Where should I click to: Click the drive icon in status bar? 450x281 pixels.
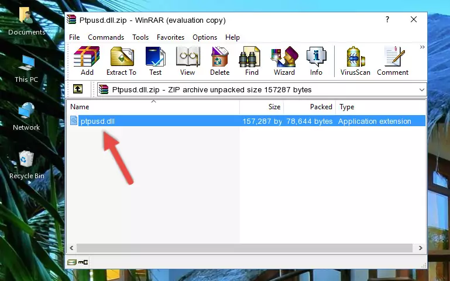(x=72, y=262)
